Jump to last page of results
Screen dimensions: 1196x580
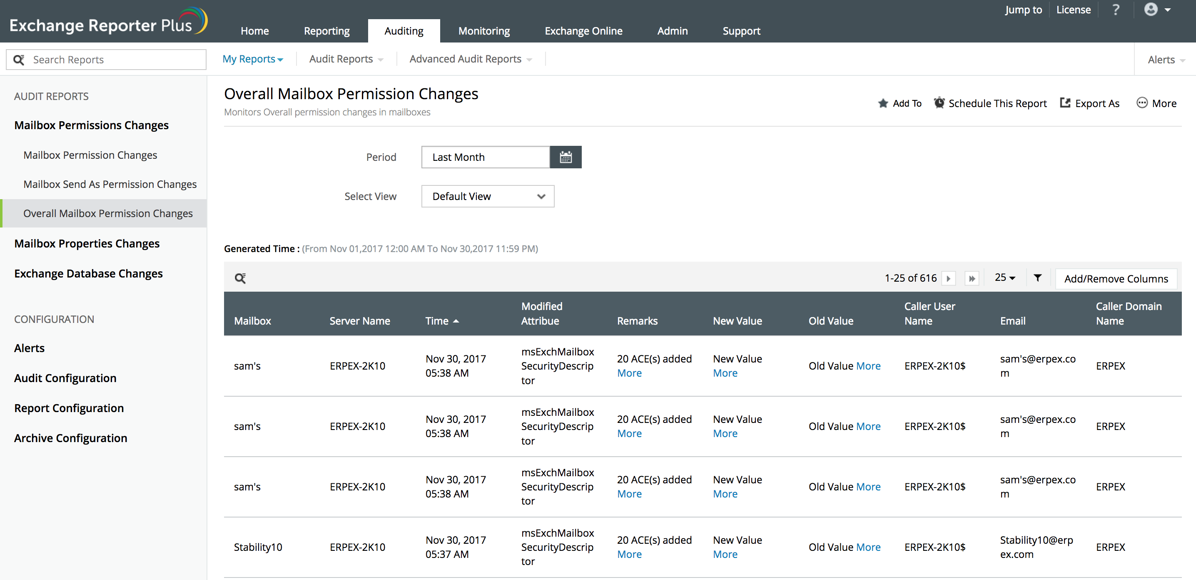click(971, 278)
